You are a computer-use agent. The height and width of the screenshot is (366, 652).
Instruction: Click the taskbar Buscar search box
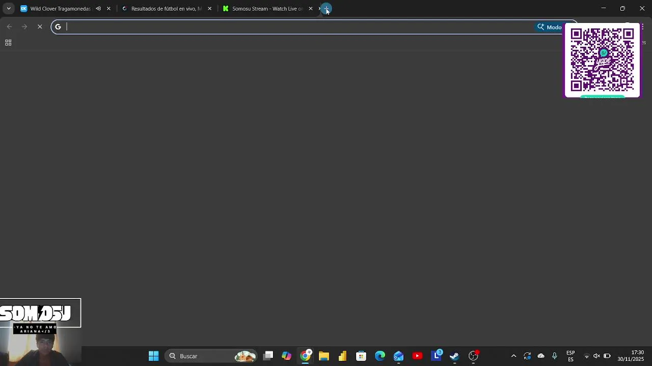click(211, 356)
